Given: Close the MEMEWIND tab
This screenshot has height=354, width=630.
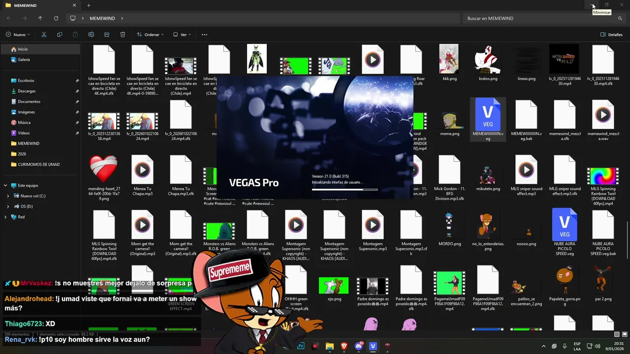Looking at the screenshot, I should tap(74, 5).
